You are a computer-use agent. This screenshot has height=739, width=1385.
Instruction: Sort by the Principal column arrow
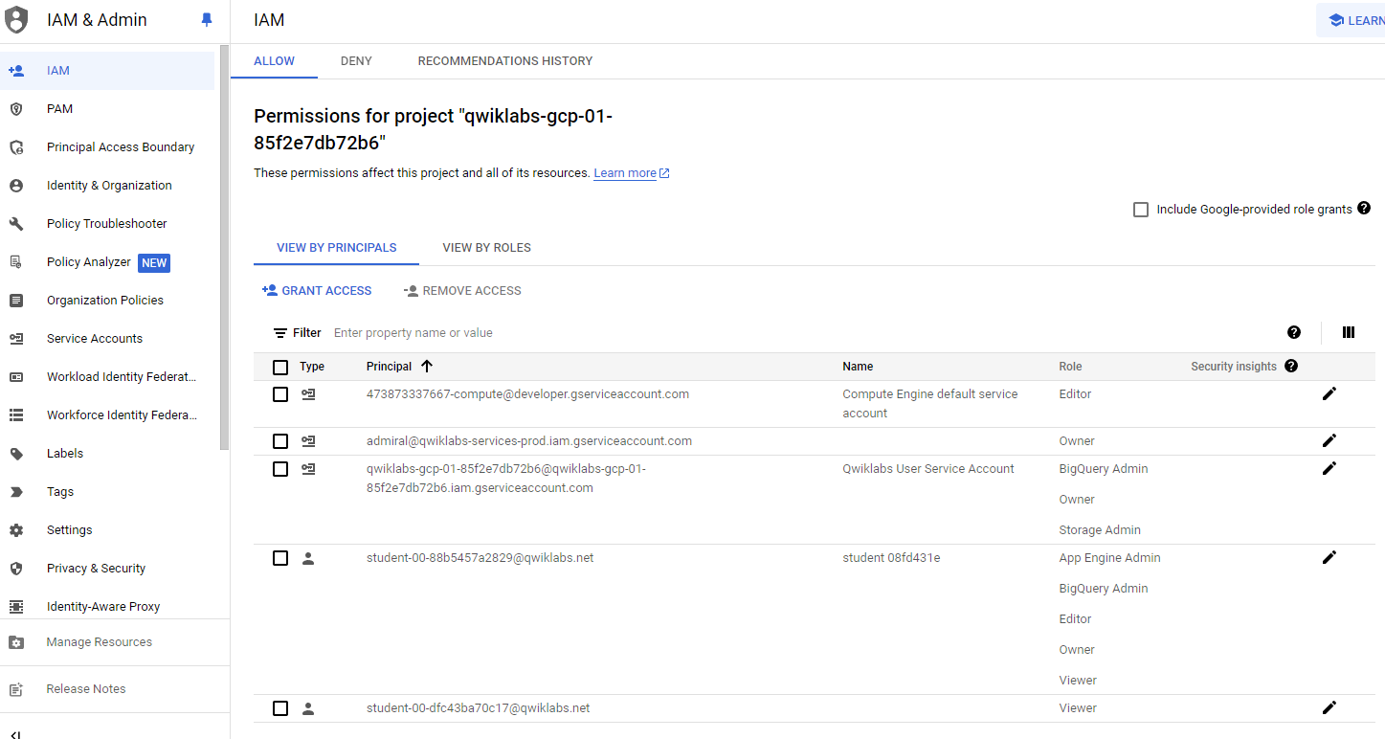(427, 366)
